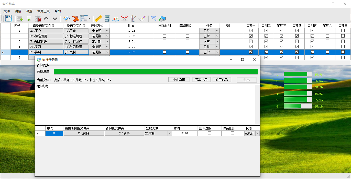Open the 已执行 status dropdown
The image size is (351, 179).
tap(257, 133)
